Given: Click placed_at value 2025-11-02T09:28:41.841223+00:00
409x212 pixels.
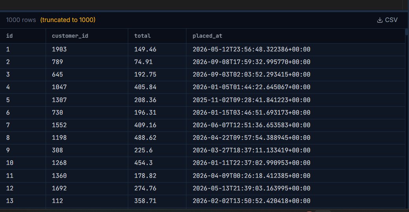Looking at the screenshot, I should tap(251, 100).
